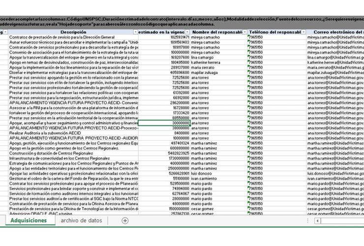Select the cell with value 497401324
This screenshot has width=364, height=246.
pos(164,143)
